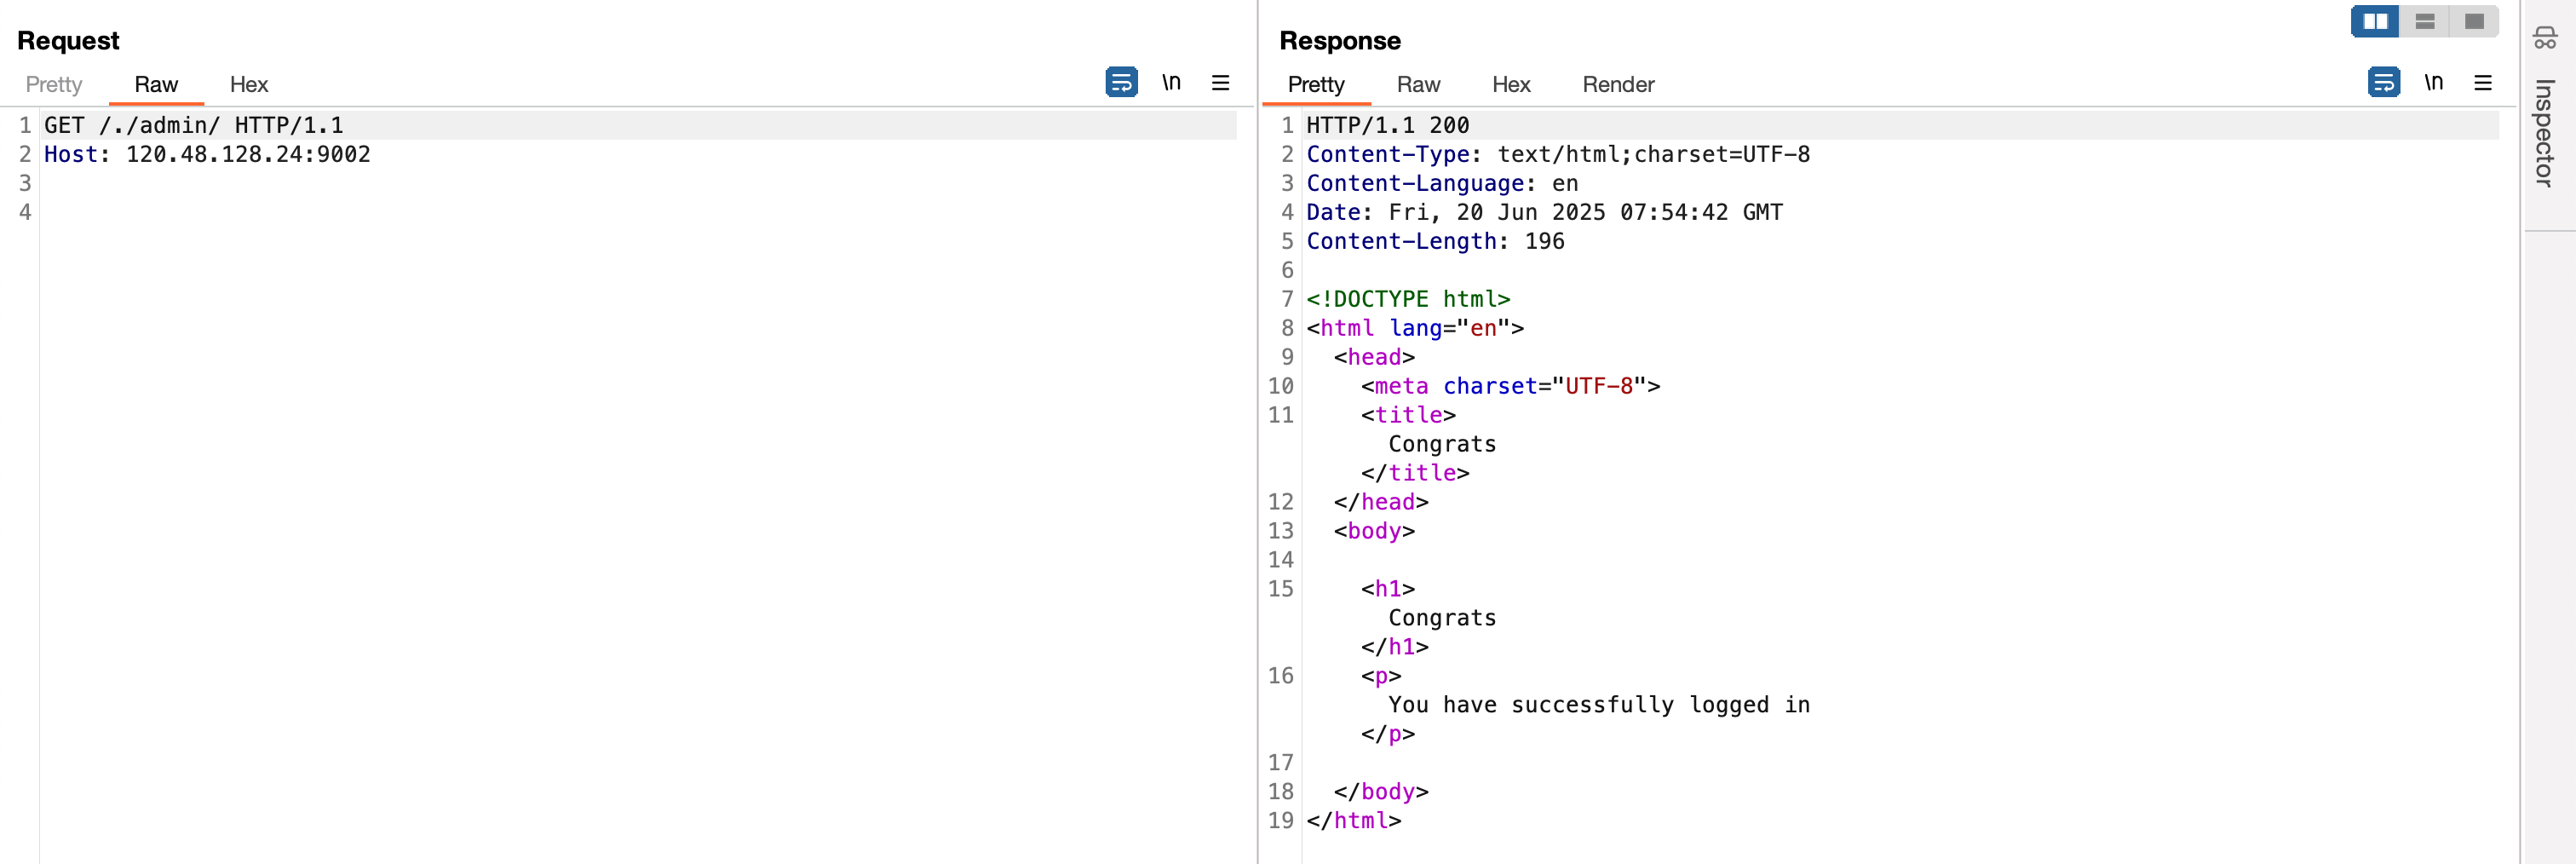Click empty line 4 in Request editor
The image size is (2576, 864).
click(x=638, y=213)
